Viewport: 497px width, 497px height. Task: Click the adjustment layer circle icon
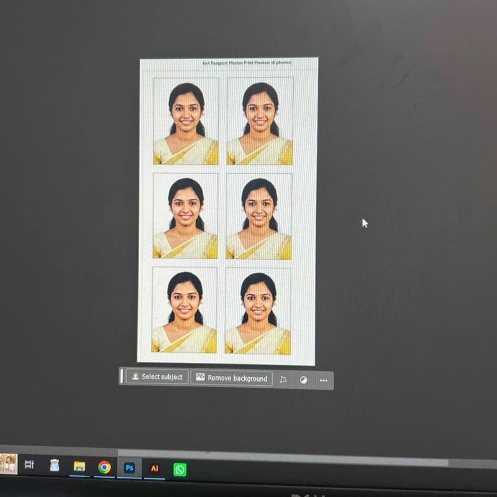[303, 380]
